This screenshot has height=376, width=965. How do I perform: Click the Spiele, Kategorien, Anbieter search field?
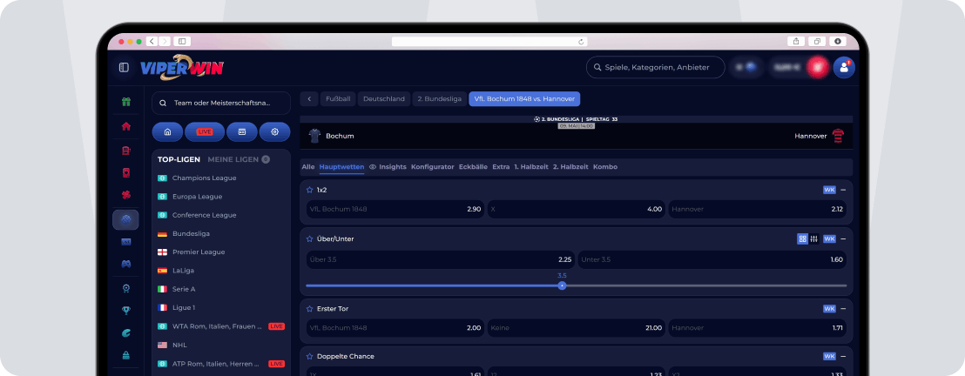pyautogui.click(x=656, y=68)
